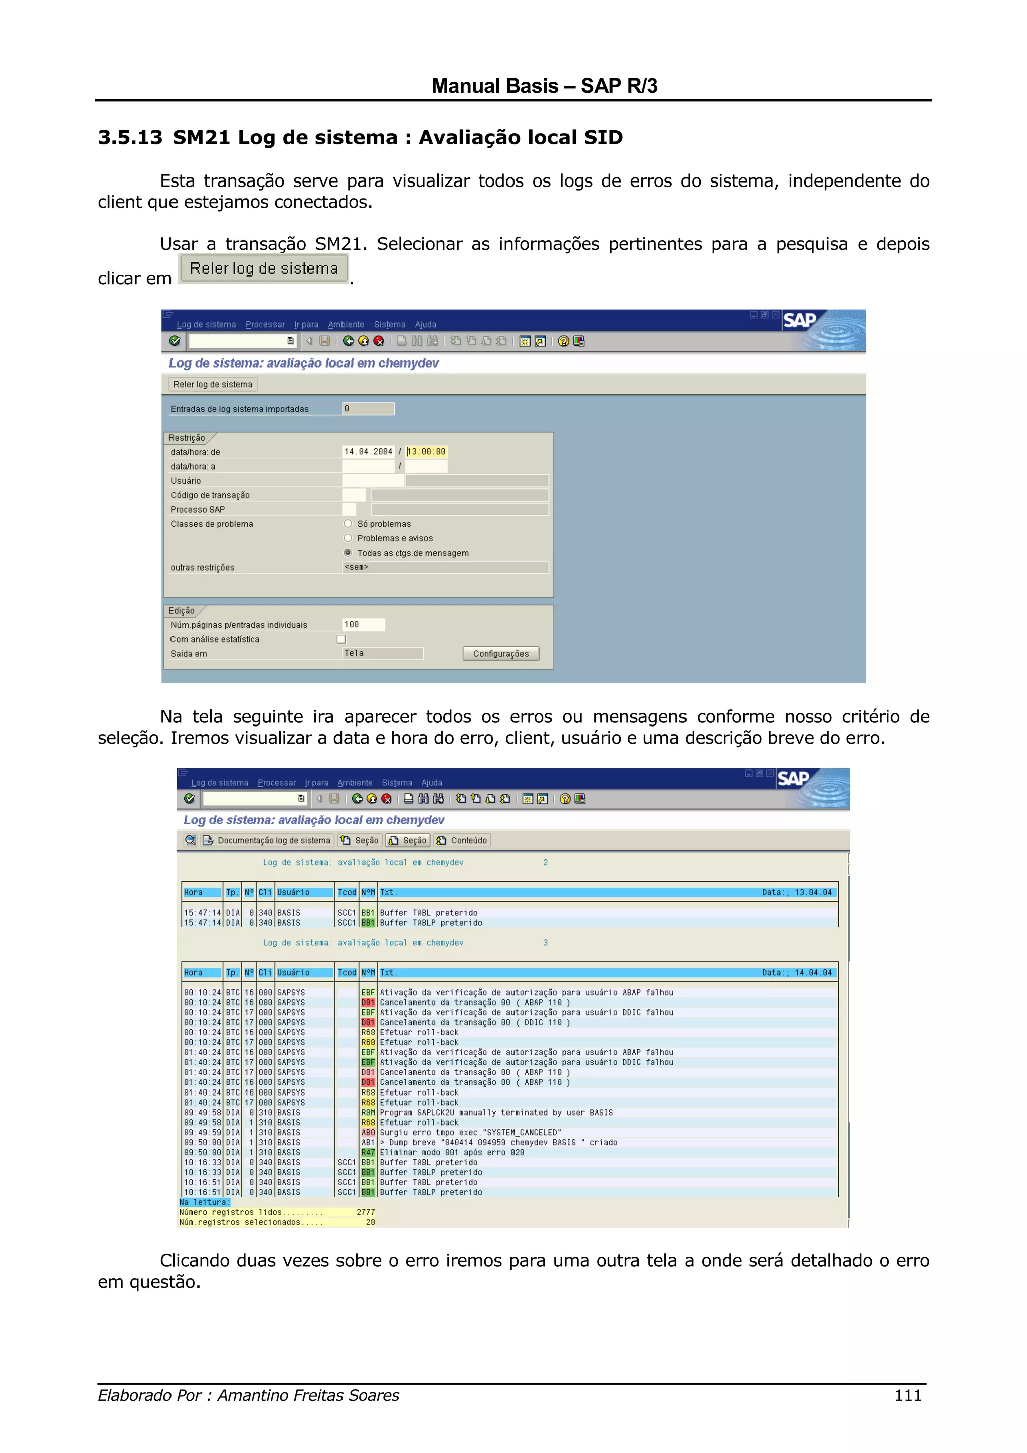Click the vertical scrollbar of the lower SAP log list

click(x=848, y=1040)
